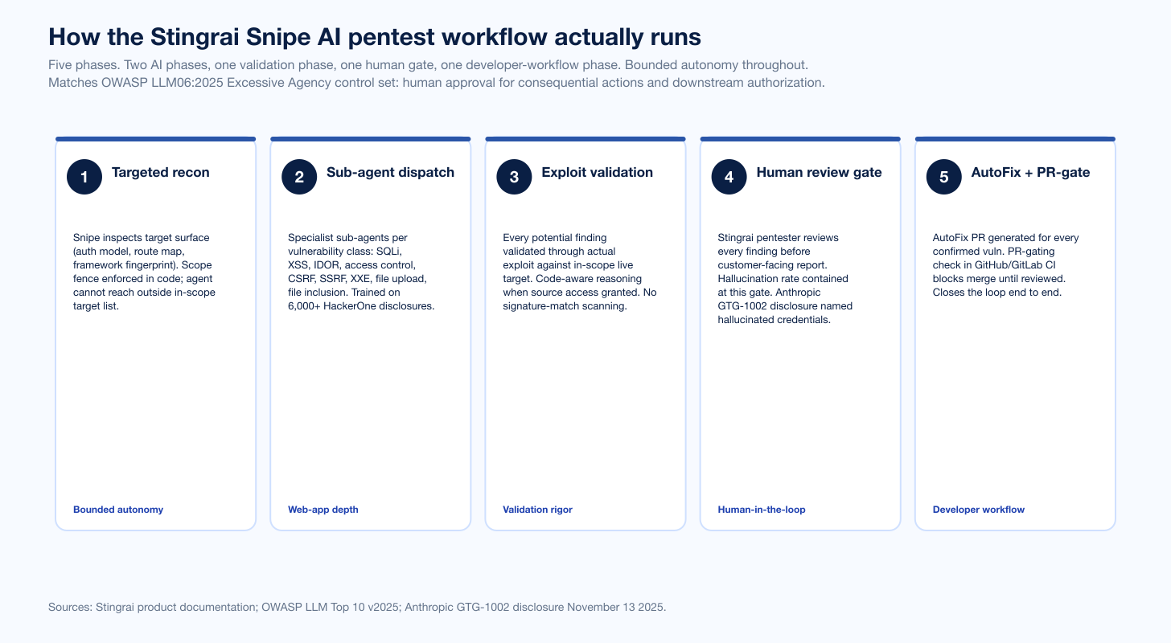Click the step 2 number circle
This screenshot has height=643, width=1171.
[299, 177]
